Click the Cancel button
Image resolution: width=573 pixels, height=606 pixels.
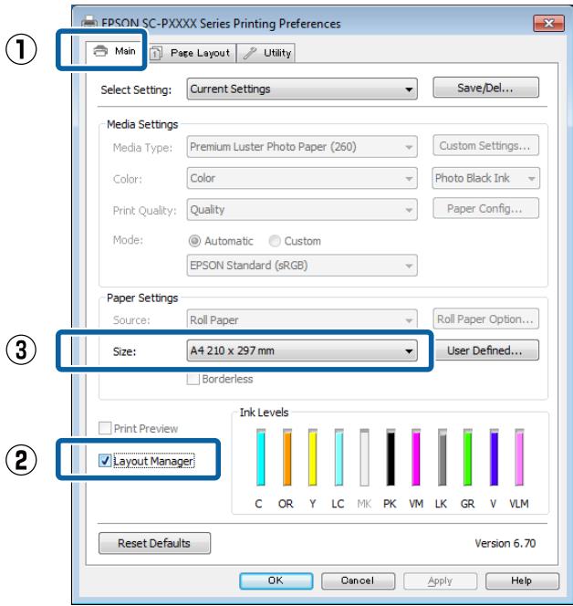tap(359, 580)
